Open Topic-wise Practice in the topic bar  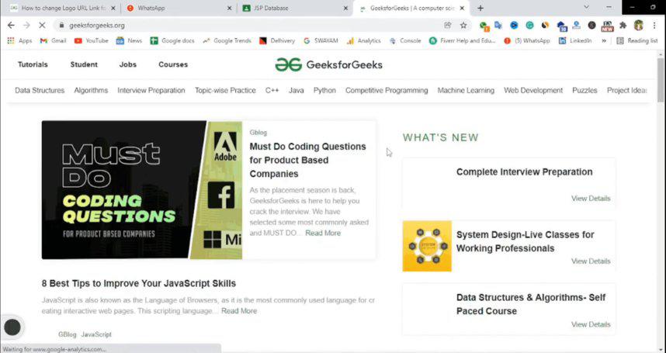(225, 90)
